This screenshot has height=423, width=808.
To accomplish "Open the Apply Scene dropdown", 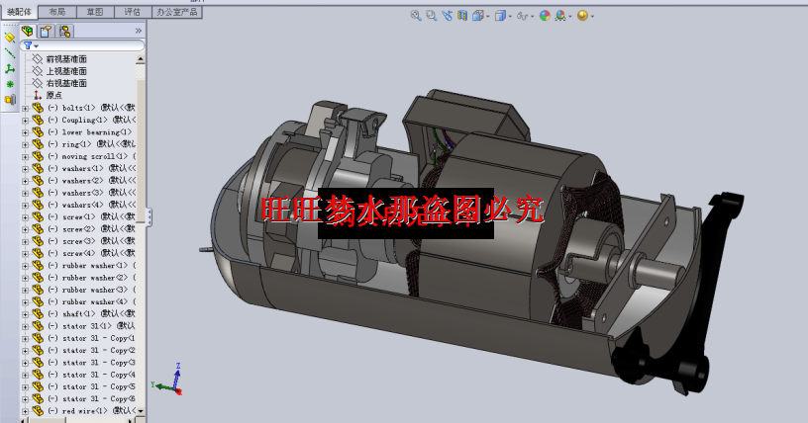I will point(562,16).
